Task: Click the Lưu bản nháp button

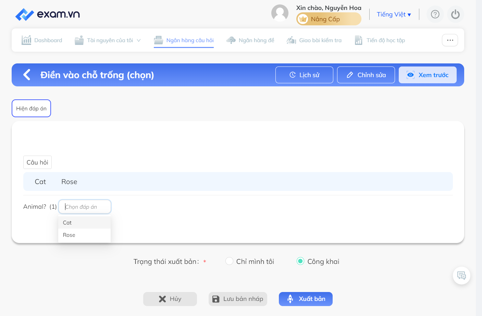Action: click(238, 299)
